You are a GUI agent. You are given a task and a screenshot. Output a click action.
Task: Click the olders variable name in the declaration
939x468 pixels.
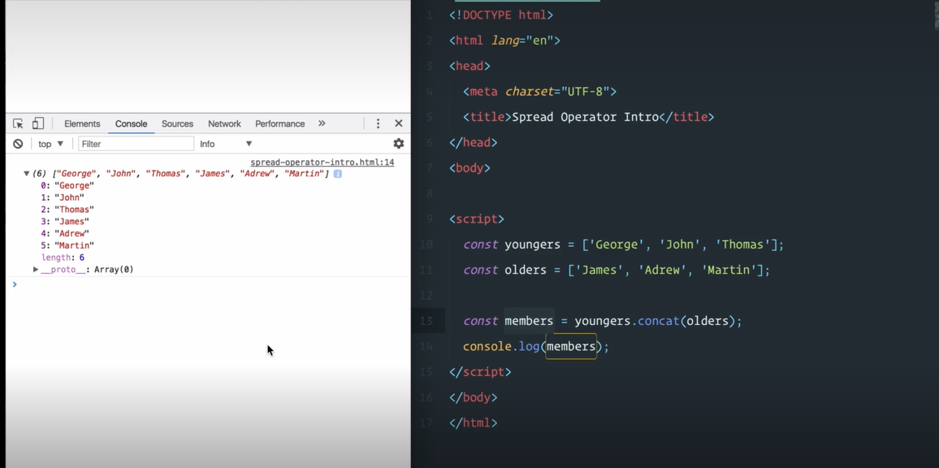(x=526, y=271)
